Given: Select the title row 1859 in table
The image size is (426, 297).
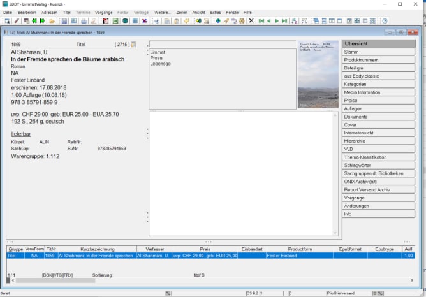Looking at the screenshot, I should [x=210, y=256].
